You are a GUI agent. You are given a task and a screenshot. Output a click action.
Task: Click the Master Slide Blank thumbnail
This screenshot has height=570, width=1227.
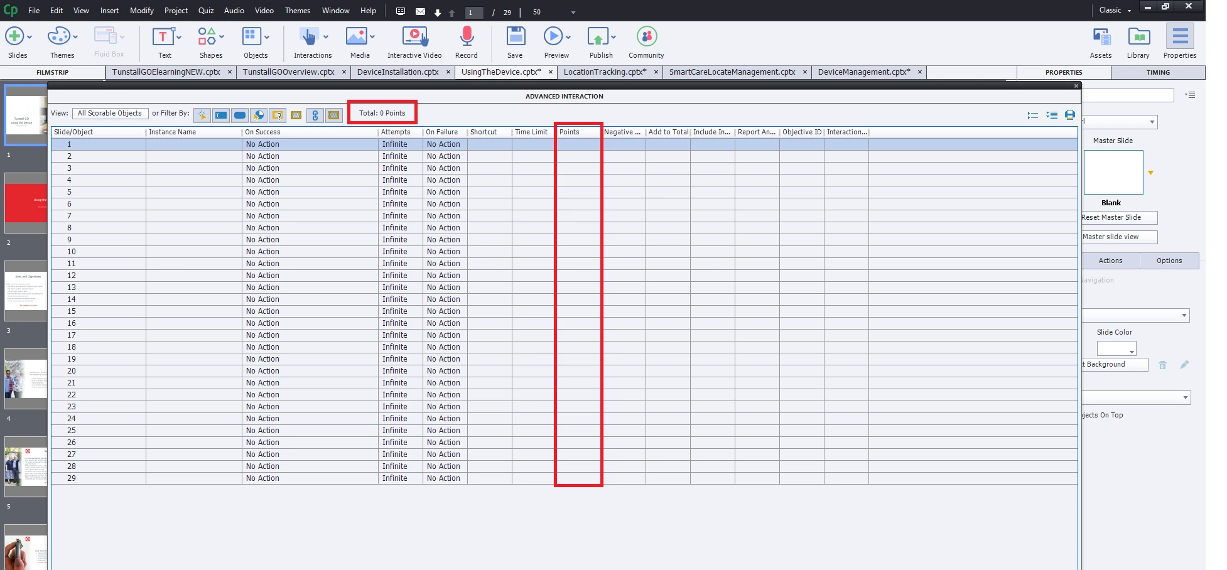tap(1113, 172)
